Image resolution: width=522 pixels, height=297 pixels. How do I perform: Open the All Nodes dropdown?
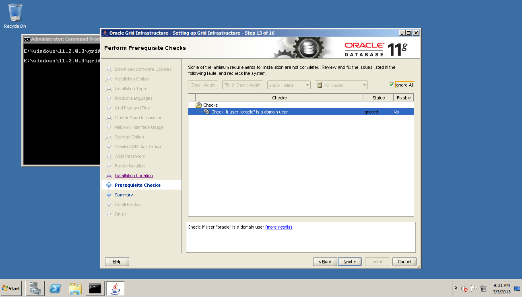pos(341,85)
